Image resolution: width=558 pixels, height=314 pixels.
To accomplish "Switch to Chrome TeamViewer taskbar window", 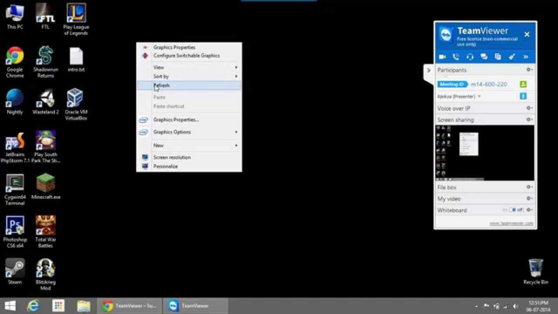I will (129, 306).
